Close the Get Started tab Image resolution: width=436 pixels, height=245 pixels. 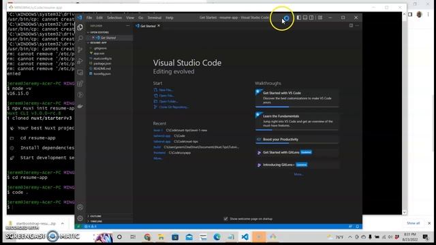point(159,26)
